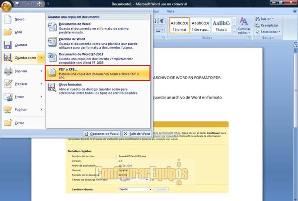Expand the Enviar submenu arrow

tap(41, 97)
